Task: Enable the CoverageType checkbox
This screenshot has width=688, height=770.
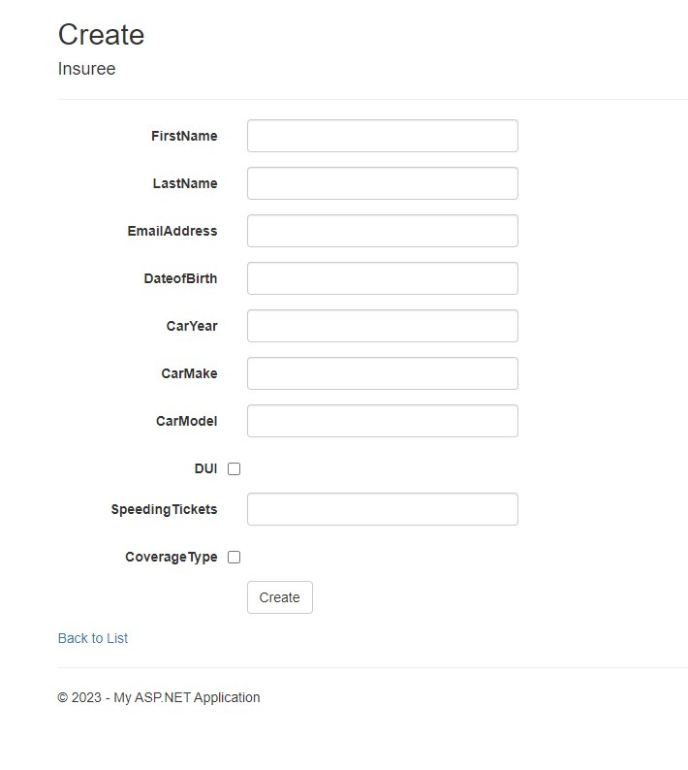Action: tap(235, 558)
